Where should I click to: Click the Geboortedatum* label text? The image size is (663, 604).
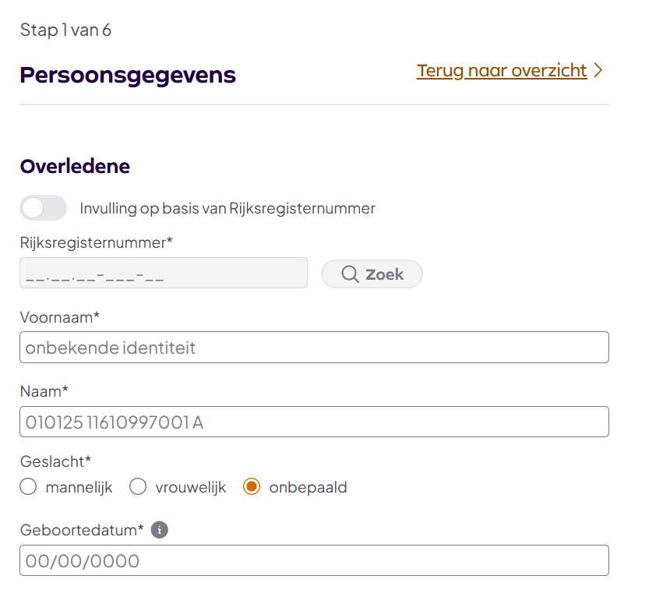82,530
